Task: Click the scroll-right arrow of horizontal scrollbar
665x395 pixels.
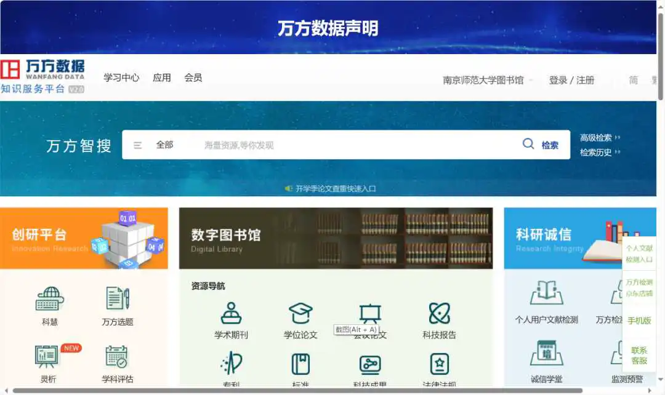Action: (x=650, y=390)
